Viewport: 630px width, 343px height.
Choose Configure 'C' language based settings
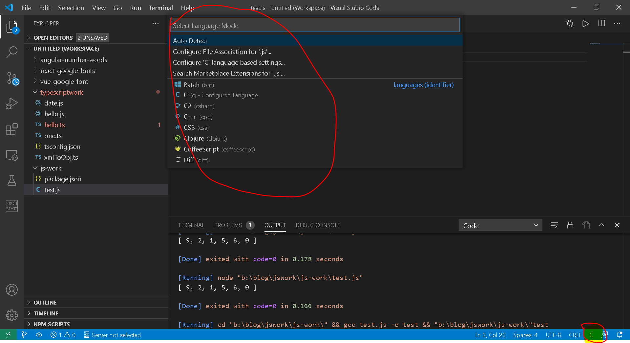click(315, 62)
